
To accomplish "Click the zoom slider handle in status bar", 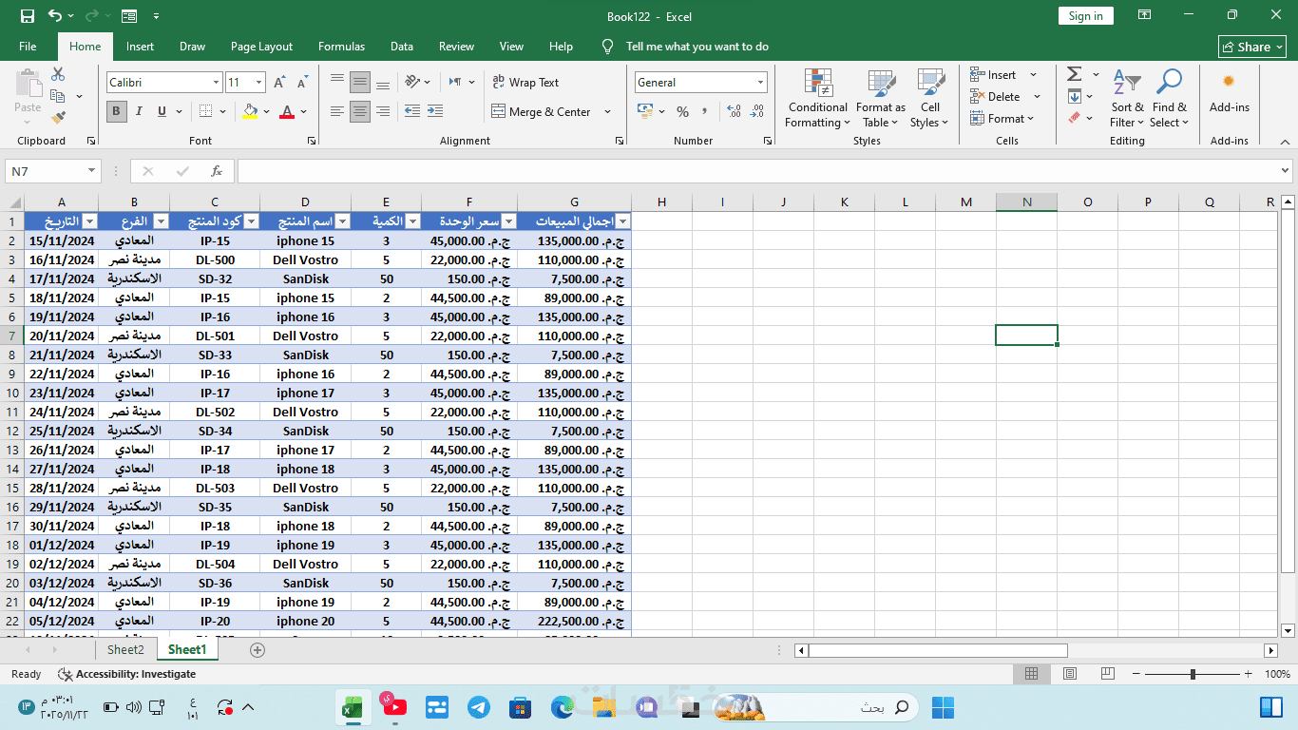I will (x=1193, y=674).
